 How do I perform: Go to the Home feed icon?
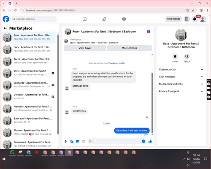click(84, 19)
